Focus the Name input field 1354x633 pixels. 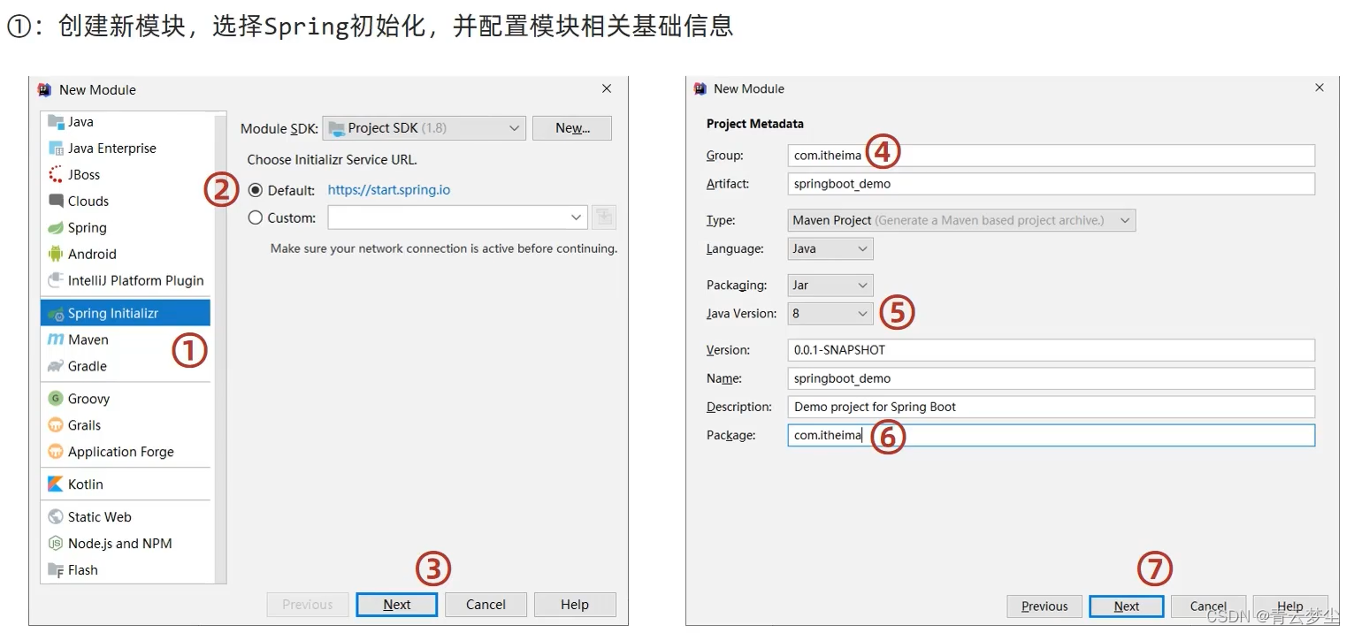point(1052,378)
